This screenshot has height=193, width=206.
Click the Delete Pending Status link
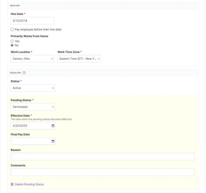coord(29,184)
